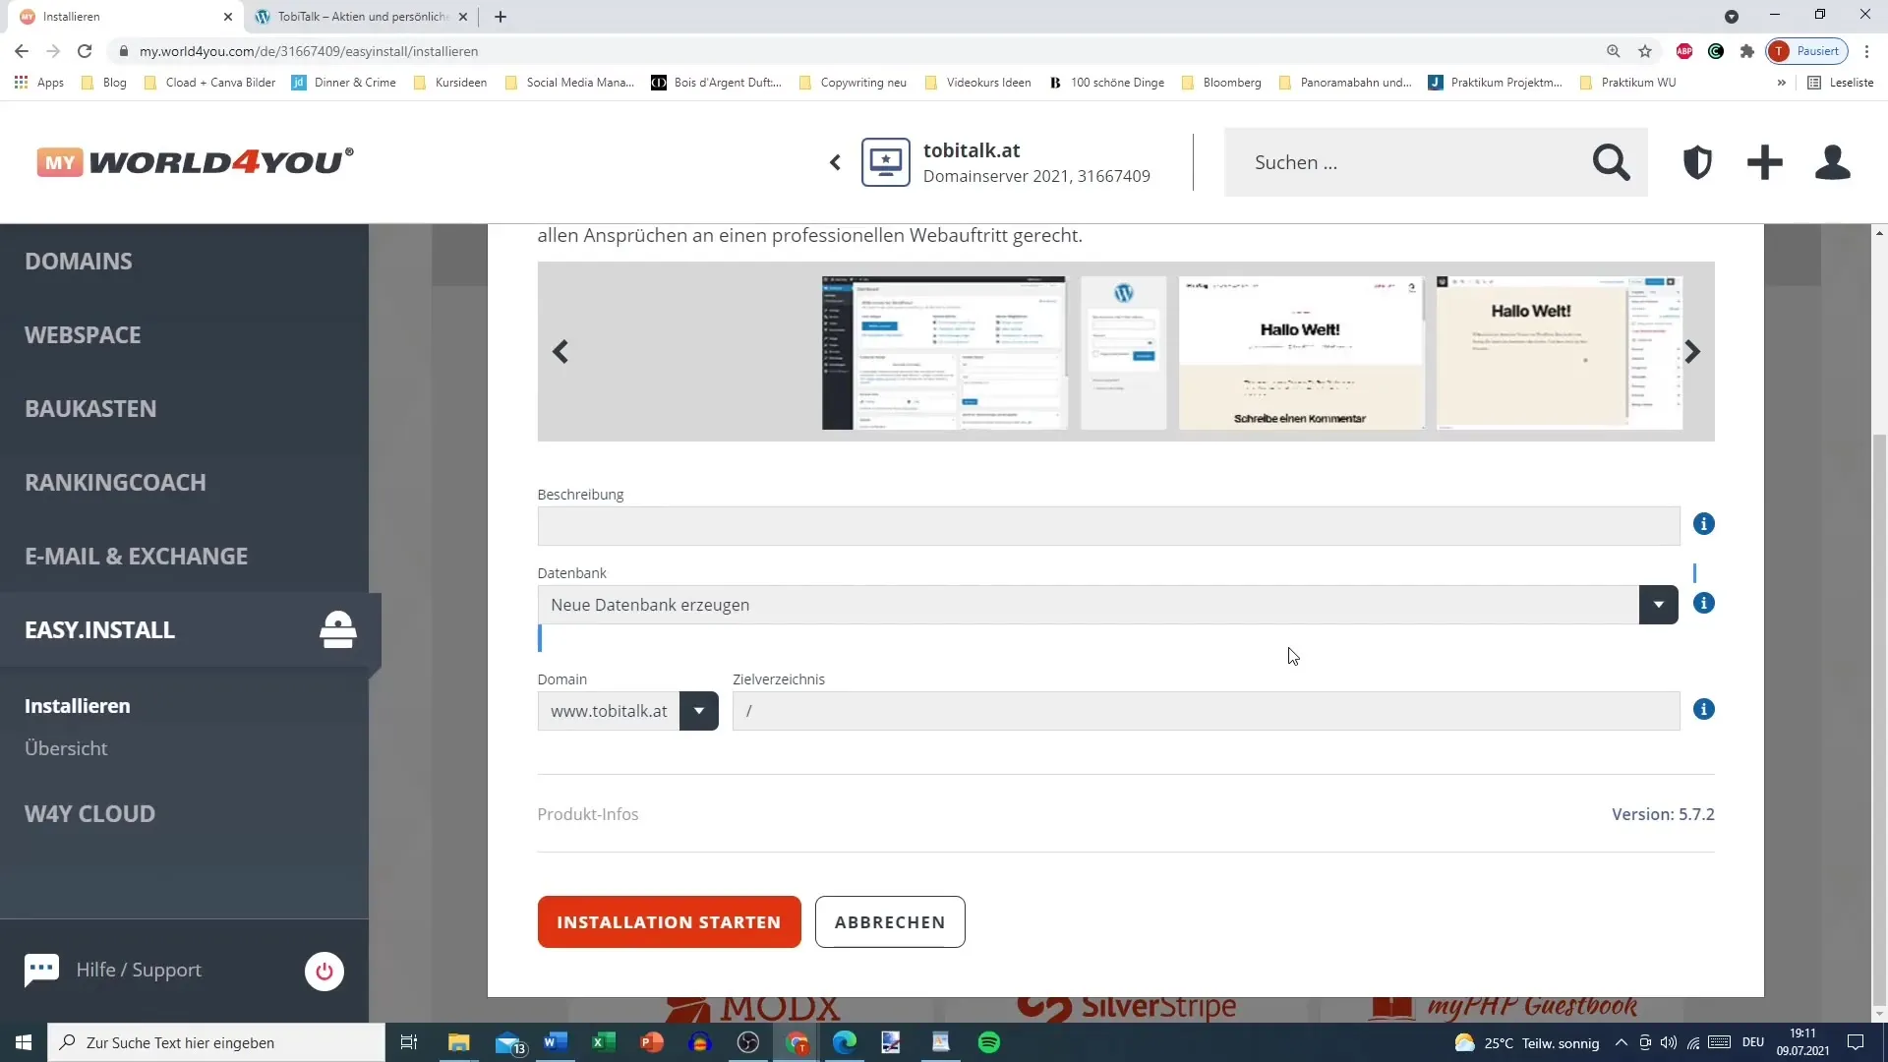Open W4Y CLOUD in the sidebar

[x=89, y=813]
